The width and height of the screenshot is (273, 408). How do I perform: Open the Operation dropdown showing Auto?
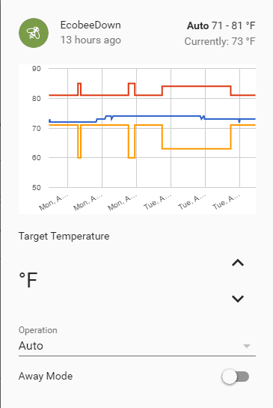(x=137, y=346)
